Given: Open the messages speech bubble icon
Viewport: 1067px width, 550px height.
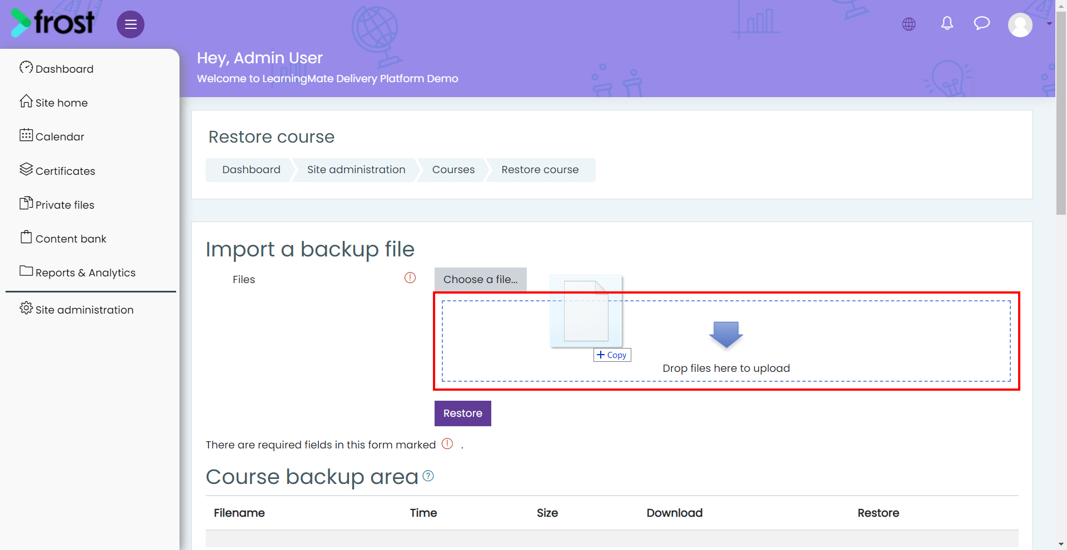Looking at the screenshot, I should [x=982, y=23].
